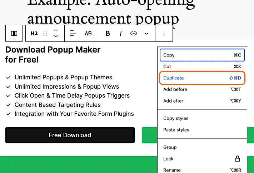Click 'Click Open & Time Delay Popups Triggers' item
The width and height of the screenshot is (254, 173).
click(72, 96)
